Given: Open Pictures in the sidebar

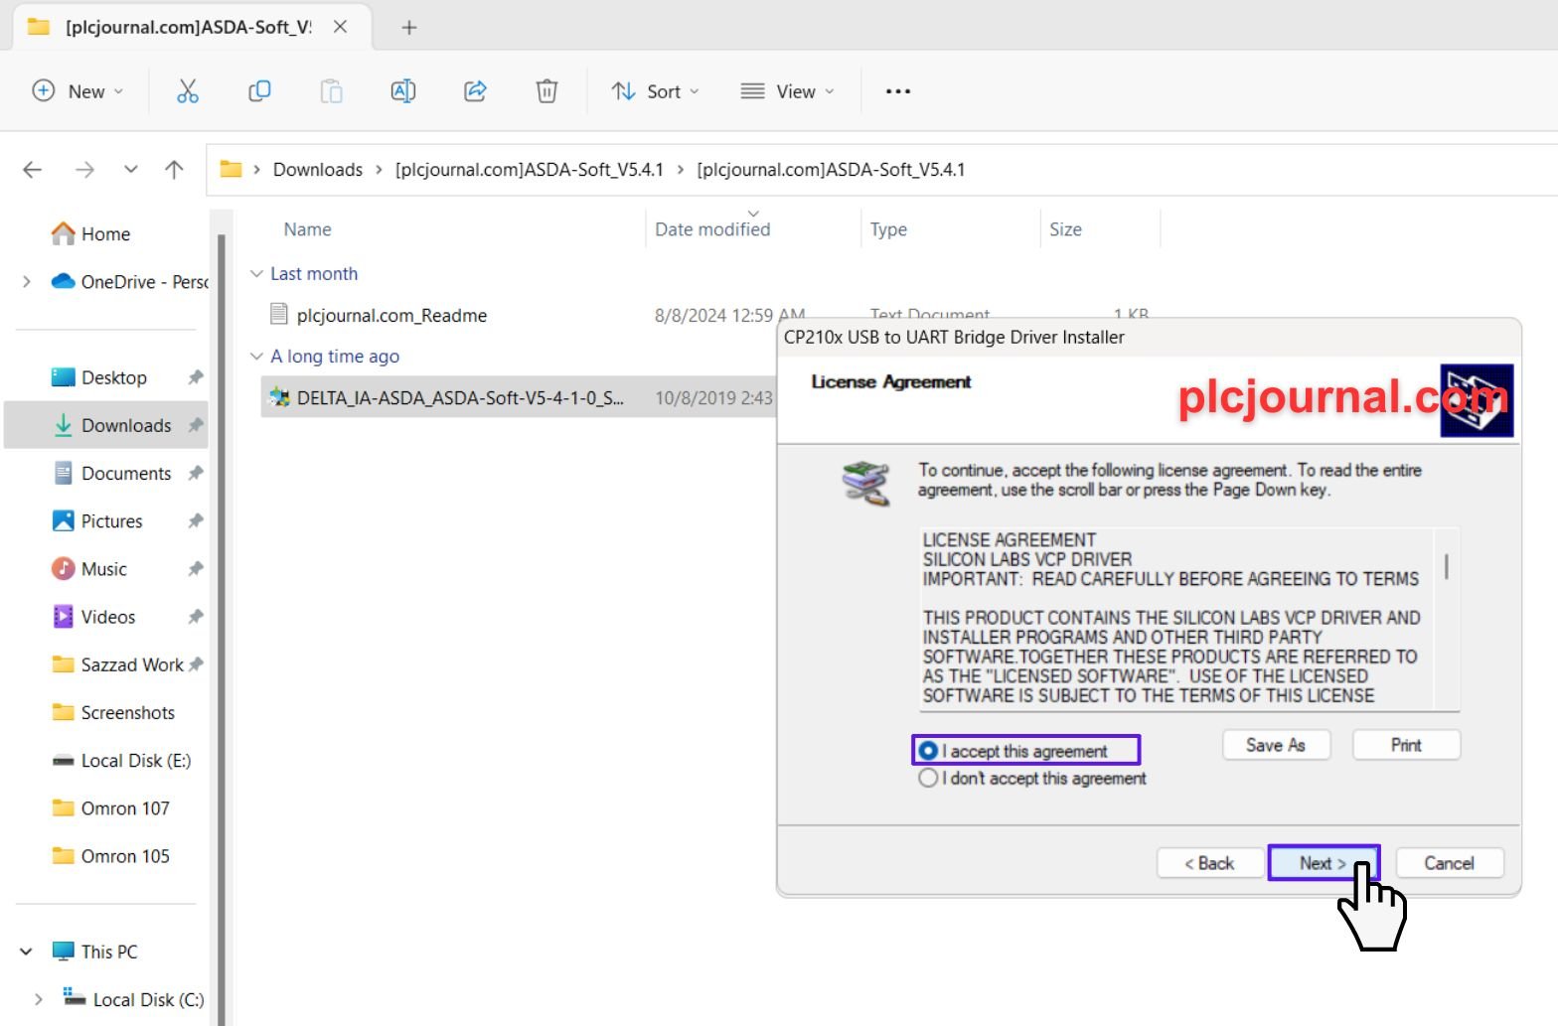Looking at the screenshot, I should (96, 521).
